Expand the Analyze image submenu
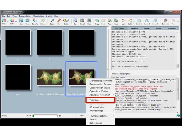The width and height of the screenshot is (182, 136). (x=113, y=111)
